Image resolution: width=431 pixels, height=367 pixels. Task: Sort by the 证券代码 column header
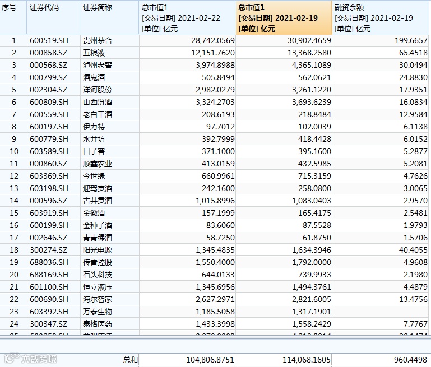coord(53,17)
